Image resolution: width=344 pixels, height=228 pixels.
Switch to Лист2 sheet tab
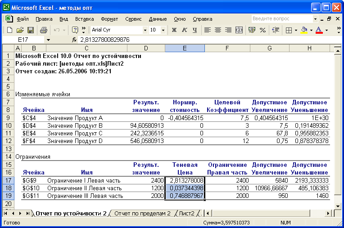(186, 213)
